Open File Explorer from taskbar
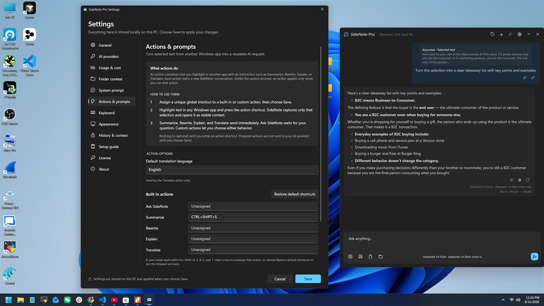Screen dimensions: 544x306 [x=21, y=300]
